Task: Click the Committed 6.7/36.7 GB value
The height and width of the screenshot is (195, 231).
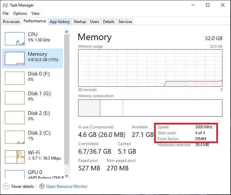Action: tap(95, 151)
